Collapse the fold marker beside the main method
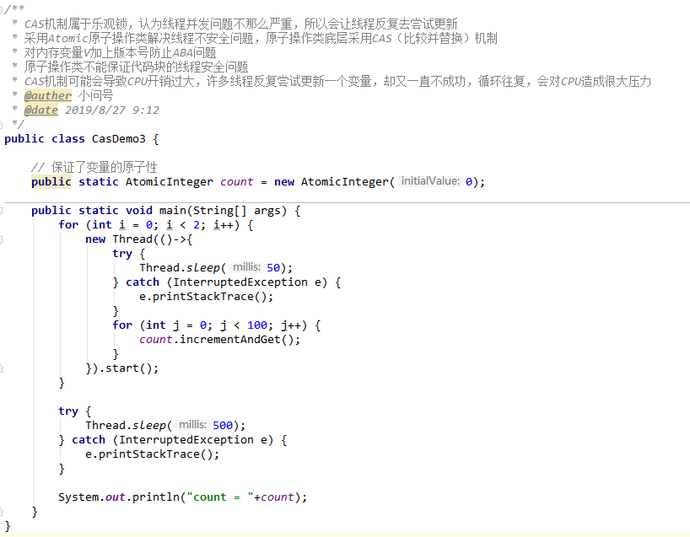690x537 pixels. point(2,211)
